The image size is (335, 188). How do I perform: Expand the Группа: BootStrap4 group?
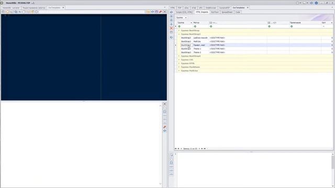(x=179, y=56)
